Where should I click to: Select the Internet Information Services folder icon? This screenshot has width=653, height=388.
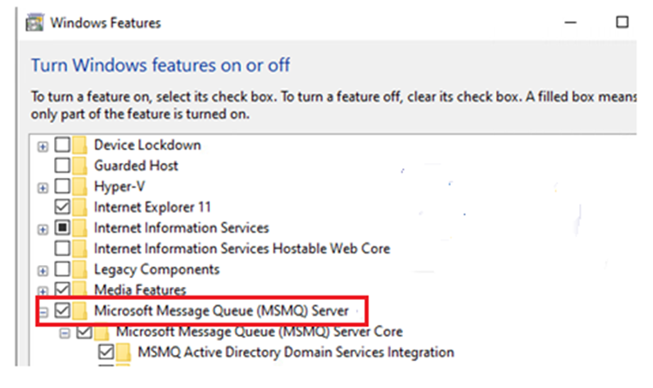(x=80, y=228)
